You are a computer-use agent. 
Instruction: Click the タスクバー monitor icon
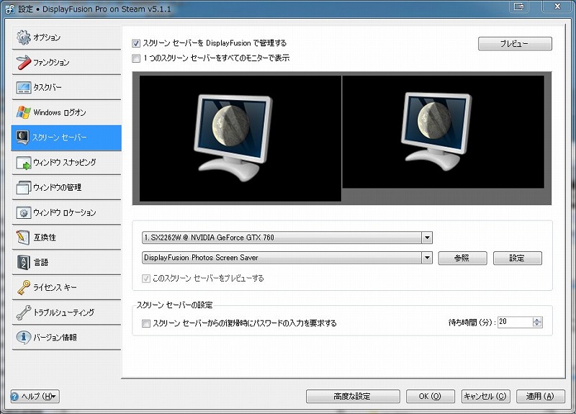(24, 87)
